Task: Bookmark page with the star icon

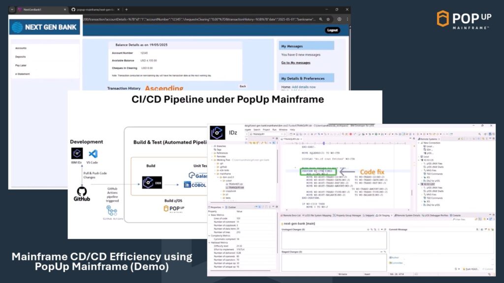Action: point(328,19)
